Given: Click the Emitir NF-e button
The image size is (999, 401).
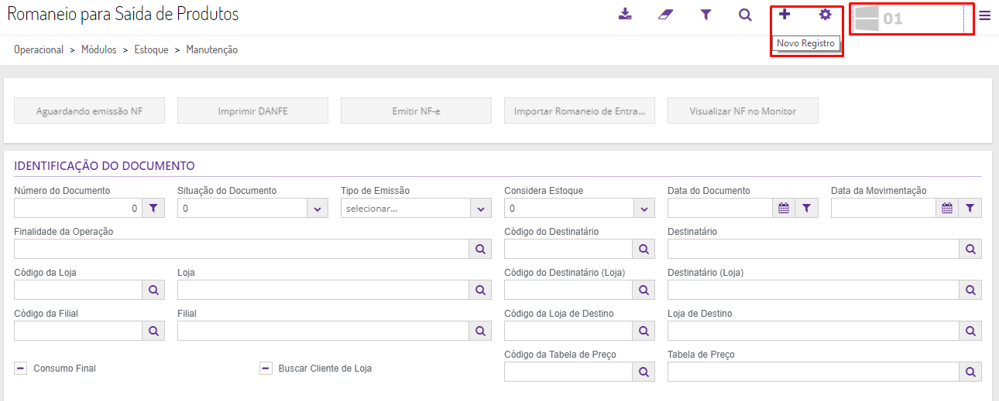Looking at the screenshot, I should 416,111.
